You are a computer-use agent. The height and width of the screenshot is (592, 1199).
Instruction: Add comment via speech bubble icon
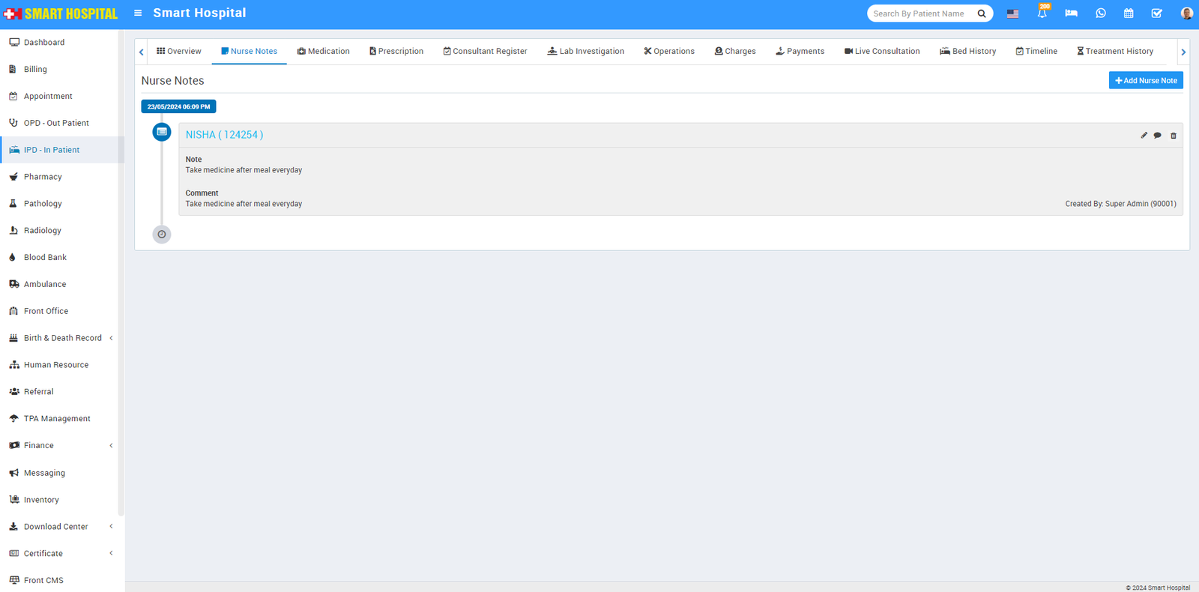(1158, 136)
